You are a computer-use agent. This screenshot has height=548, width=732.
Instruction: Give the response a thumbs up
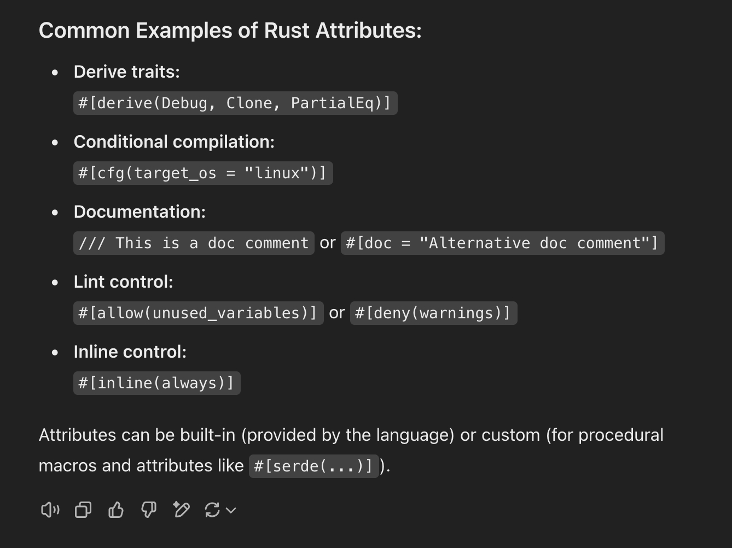pyautogui.click(x=116, y=510)
